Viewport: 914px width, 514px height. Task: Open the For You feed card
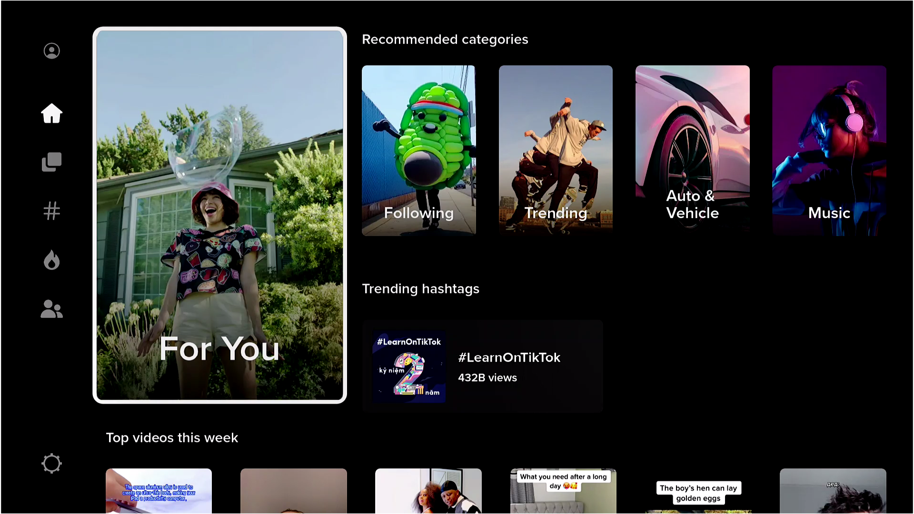coord(219,215)
